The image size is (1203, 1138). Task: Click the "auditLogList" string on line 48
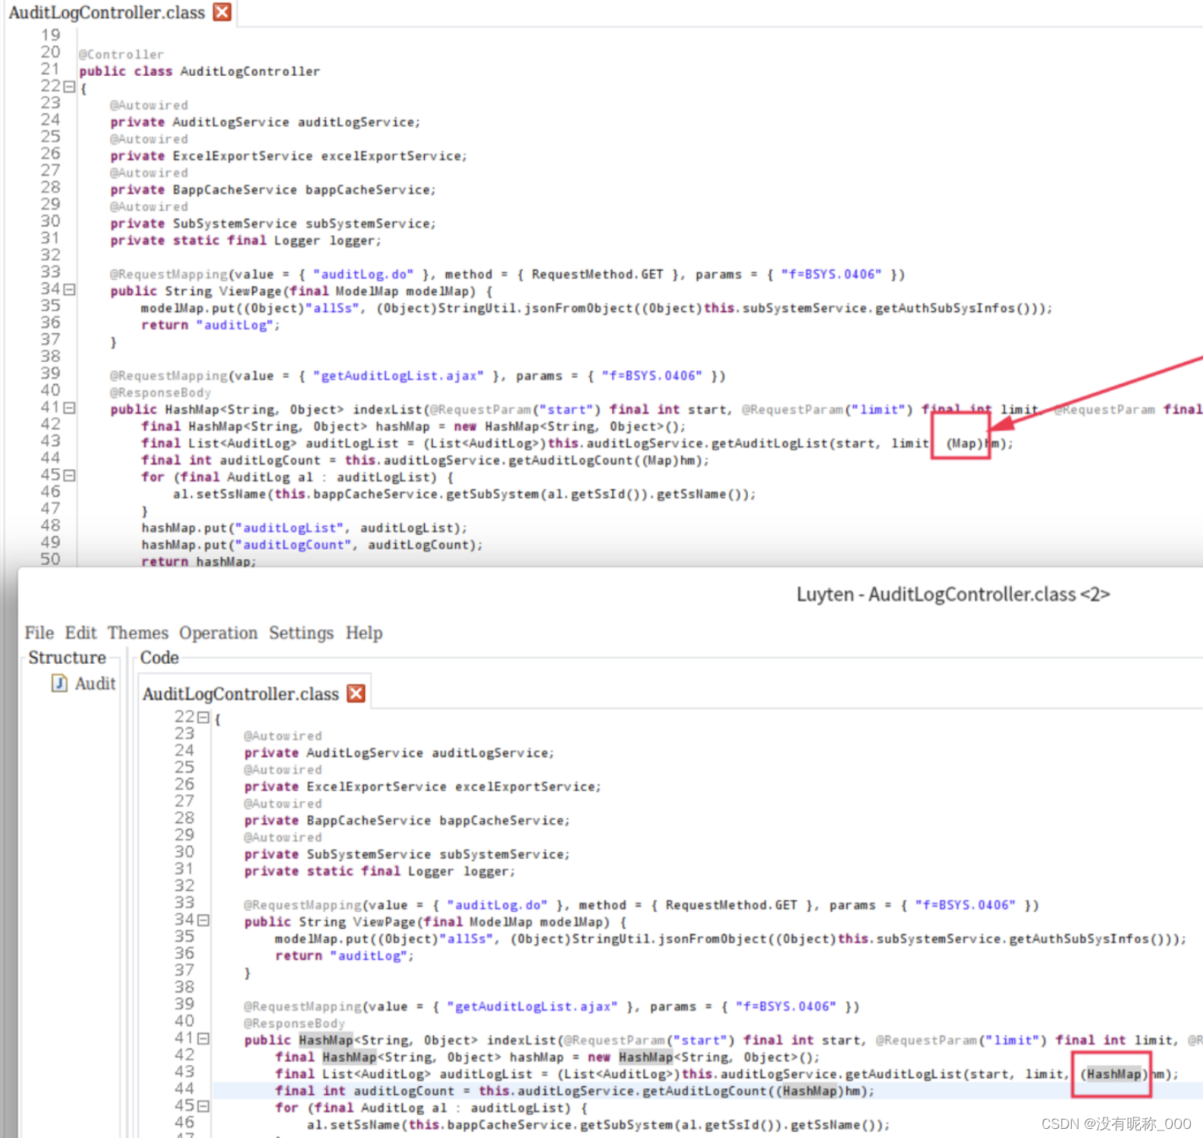pos(289,528)
